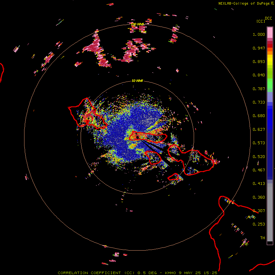Click the 0.893 scale value
The width and height of the screenshot is (275, 275).
pyautogui.click(x=259, y=61)
